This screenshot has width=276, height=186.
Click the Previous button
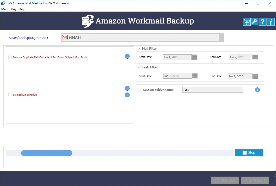[x=225, y=180]
